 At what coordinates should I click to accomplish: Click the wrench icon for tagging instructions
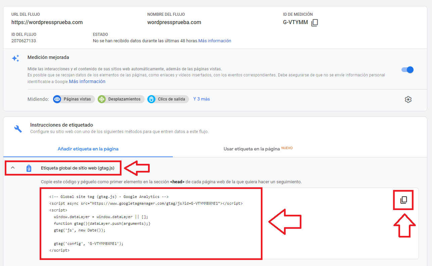18,129
